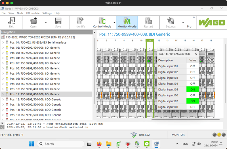
Task: Click the yellow module icon of Pos. 07
Action: point(7,74)
